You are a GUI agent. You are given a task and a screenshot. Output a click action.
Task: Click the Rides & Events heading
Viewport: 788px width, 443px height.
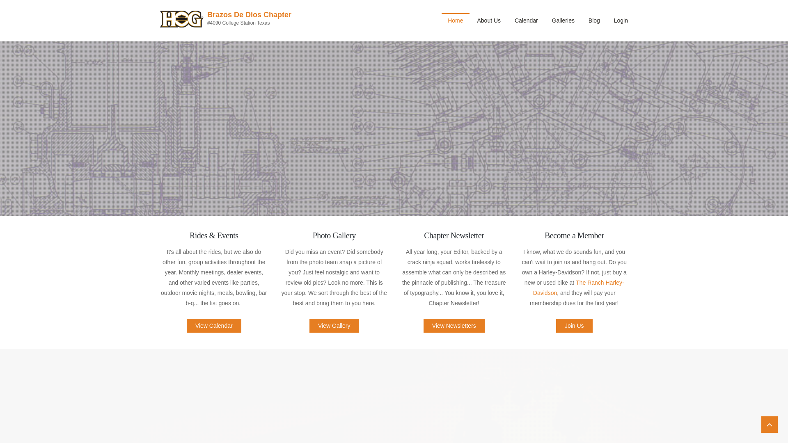214,235
